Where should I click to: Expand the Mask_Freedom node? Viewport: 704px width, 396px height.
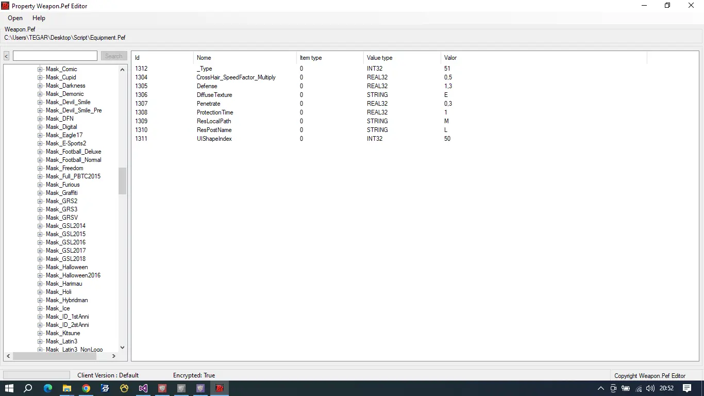click(x=40, y=168)
